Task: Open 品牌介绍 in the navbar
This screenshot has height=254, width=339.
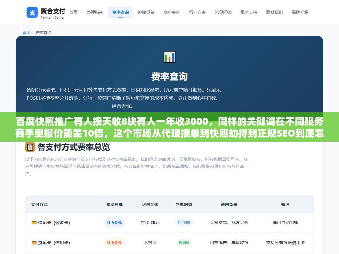Action: pyautogui.click(x=300, y=12)
